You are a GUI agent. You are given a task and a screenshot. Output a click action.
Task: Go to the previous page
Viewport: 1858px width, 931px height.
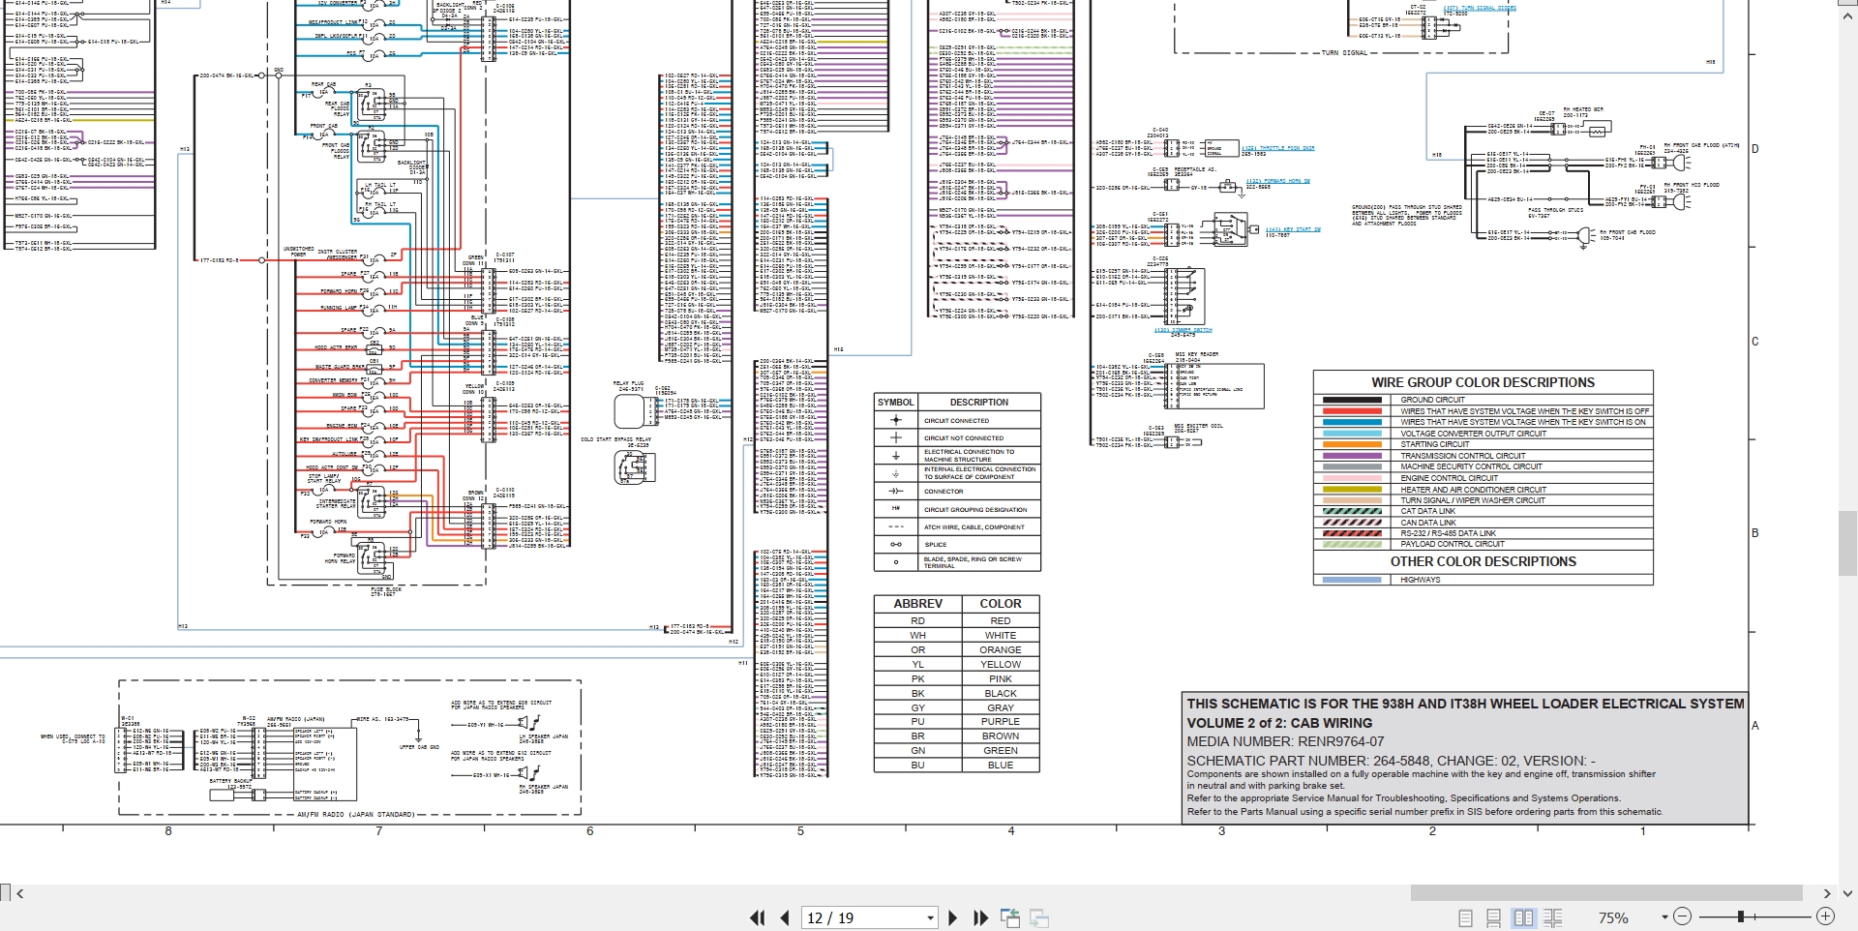click(785, 917)
